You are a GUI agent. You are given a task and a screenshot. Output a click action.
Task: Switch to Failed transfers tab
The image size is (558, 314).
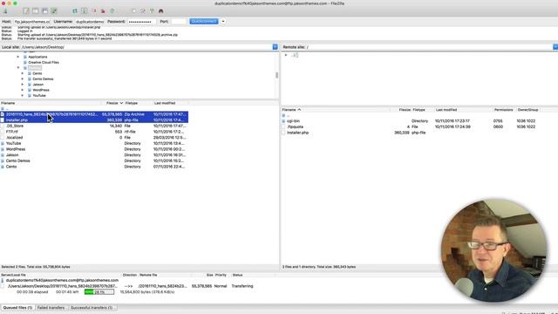click(x=51, y=308)
